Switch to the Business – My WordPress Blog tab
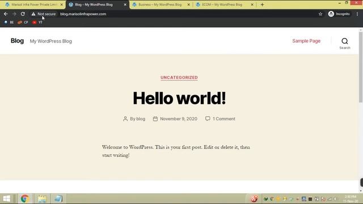 click(160, 5)
